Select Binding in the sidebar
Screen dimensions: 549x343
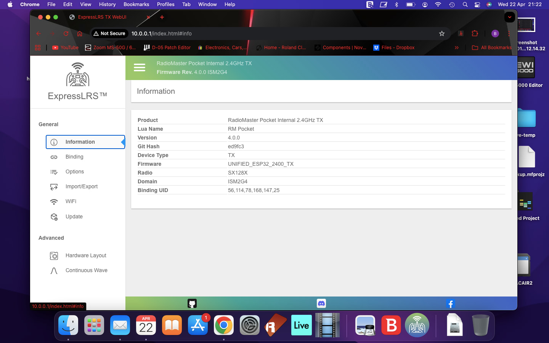(74, 157)
